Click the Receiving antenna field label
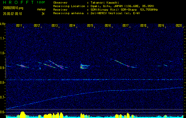The width and height of the screenshot is (186, 118). point(68,13)
